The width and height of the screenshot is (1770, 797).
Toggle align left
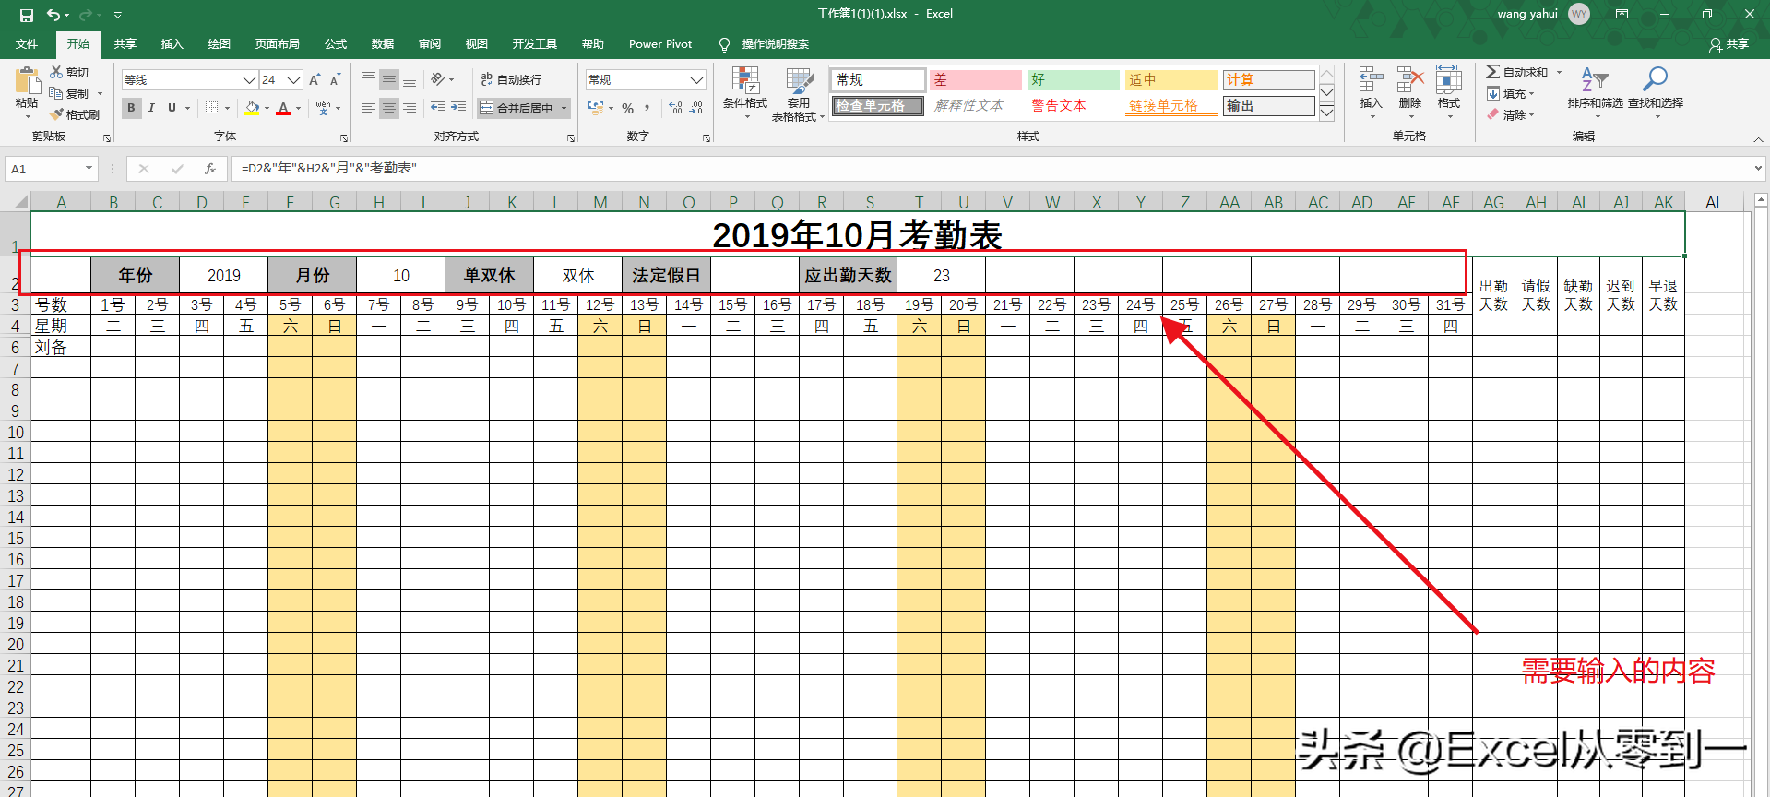point(369,108)
